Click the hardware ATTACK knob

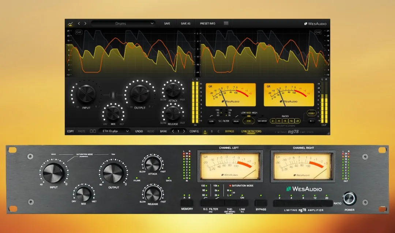point(153,164)
